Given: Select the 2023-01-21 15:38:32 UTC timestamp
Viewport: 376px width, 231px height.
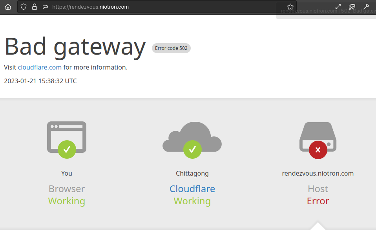Looking at the screenshot, I should point(40,81).
